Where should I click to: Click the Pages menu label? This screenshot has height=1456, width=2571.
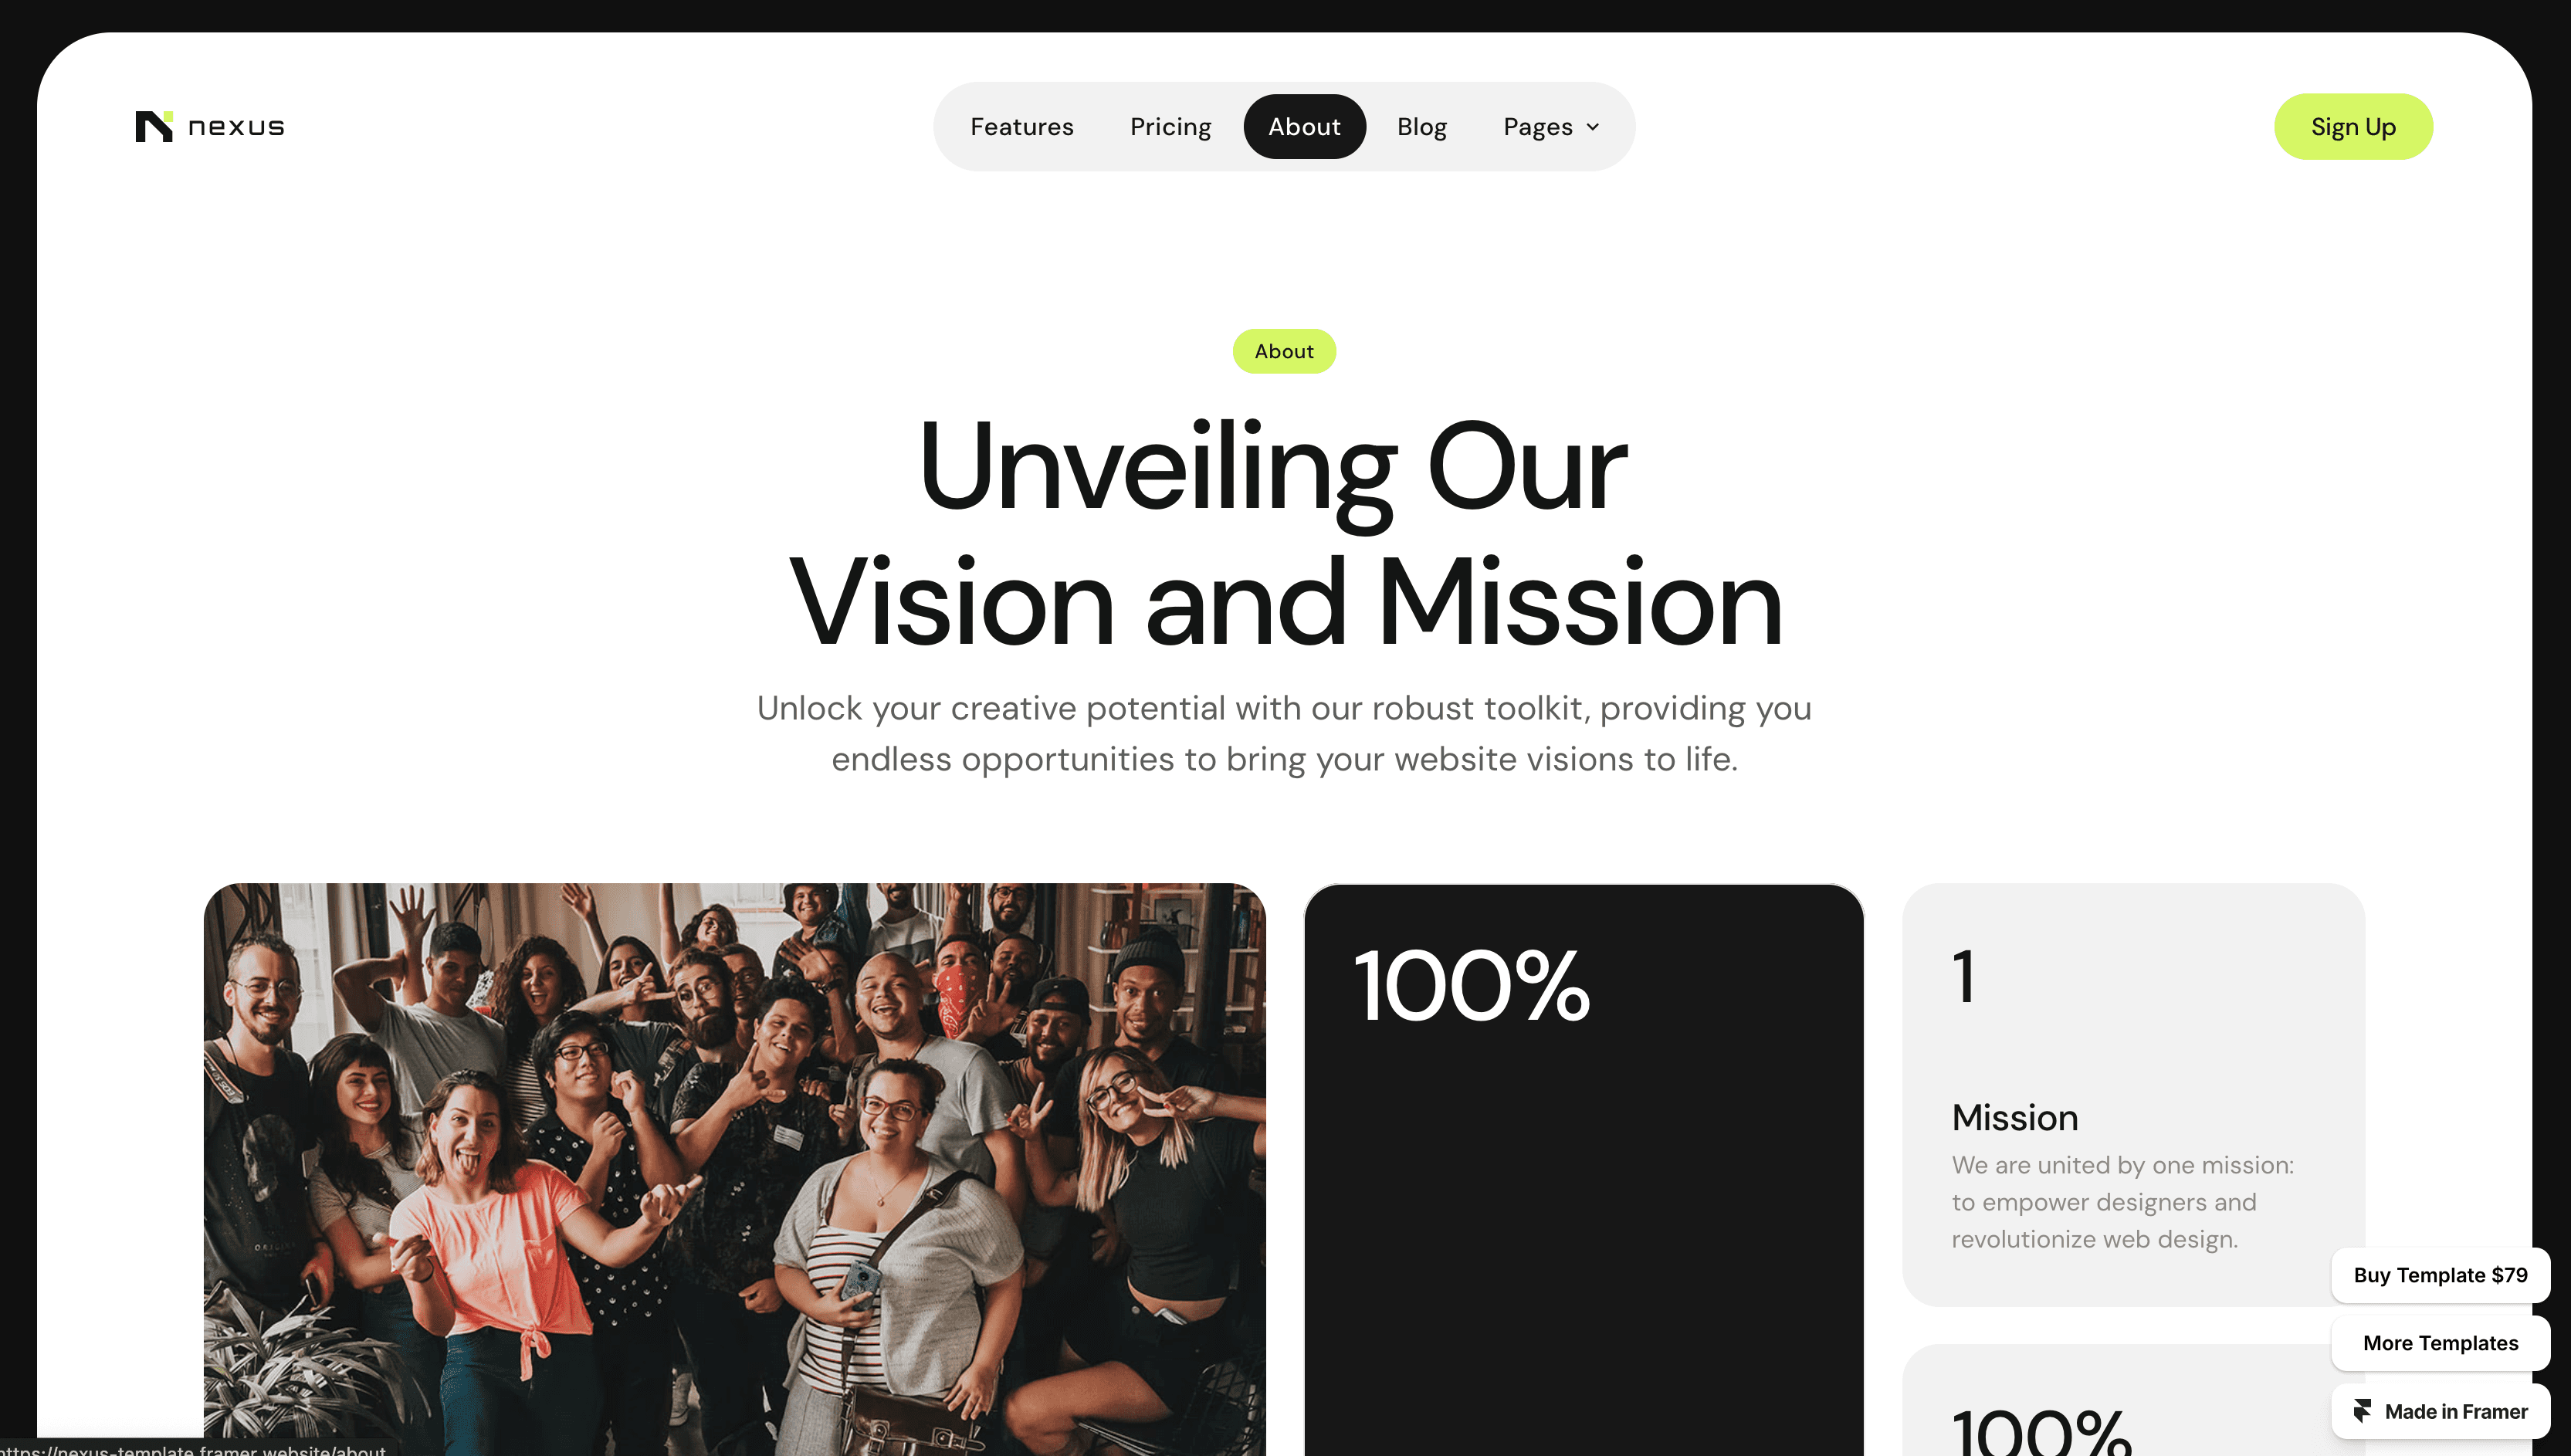1537,127
